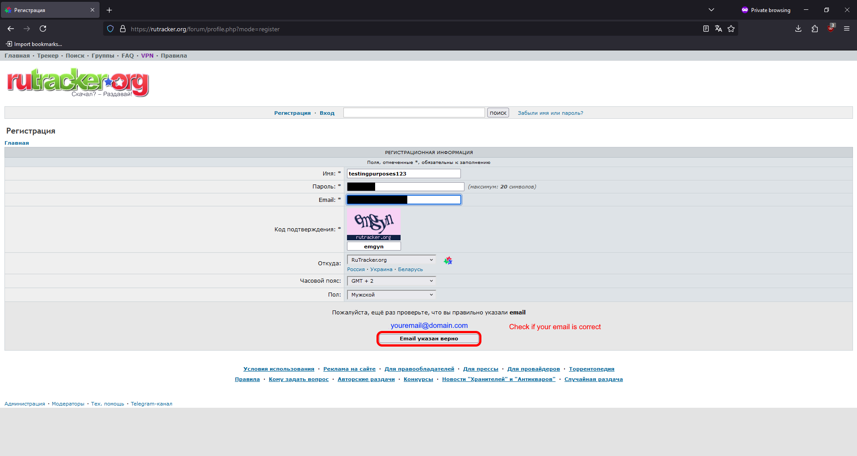This screenshot has width=857, height=456.
Task: Open Модераторы link at bottom
Action: pyautogui.click(x=68, y=404)
